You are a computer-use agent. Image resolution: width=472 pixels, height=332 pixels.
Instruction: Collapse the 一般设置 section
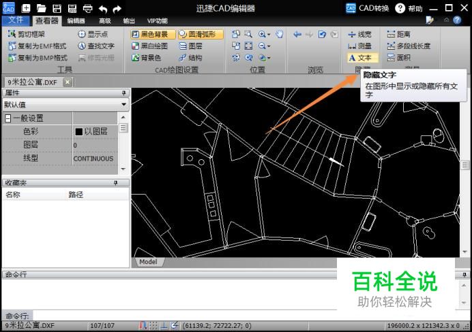click(x=8, y=118)
